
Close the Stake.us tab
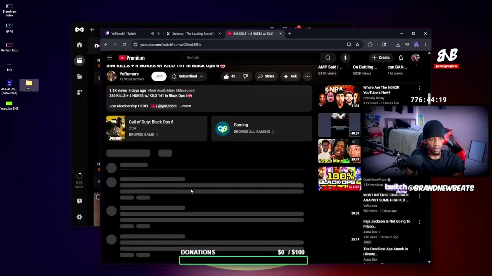[x=219, y=34]
